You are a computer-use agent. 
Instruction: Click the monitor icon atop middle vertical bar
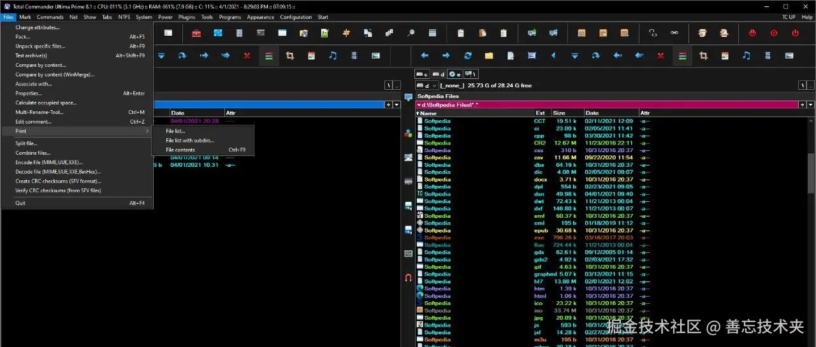click(x=408, y=97)
